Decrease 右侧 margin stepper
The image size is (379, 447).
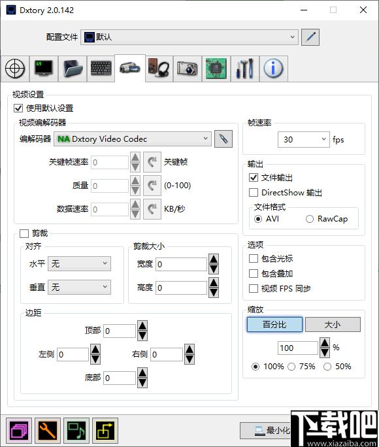point(189,359)
